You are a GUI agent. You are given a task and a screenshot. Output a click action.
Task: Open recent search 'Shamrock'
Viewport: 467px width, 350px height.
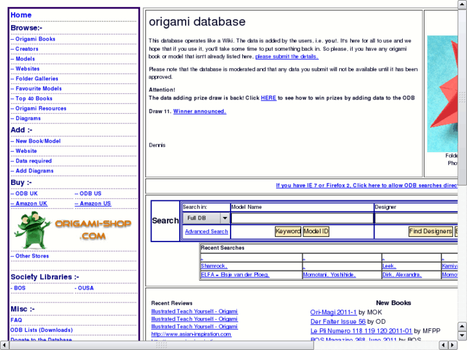tap(214, 266)
